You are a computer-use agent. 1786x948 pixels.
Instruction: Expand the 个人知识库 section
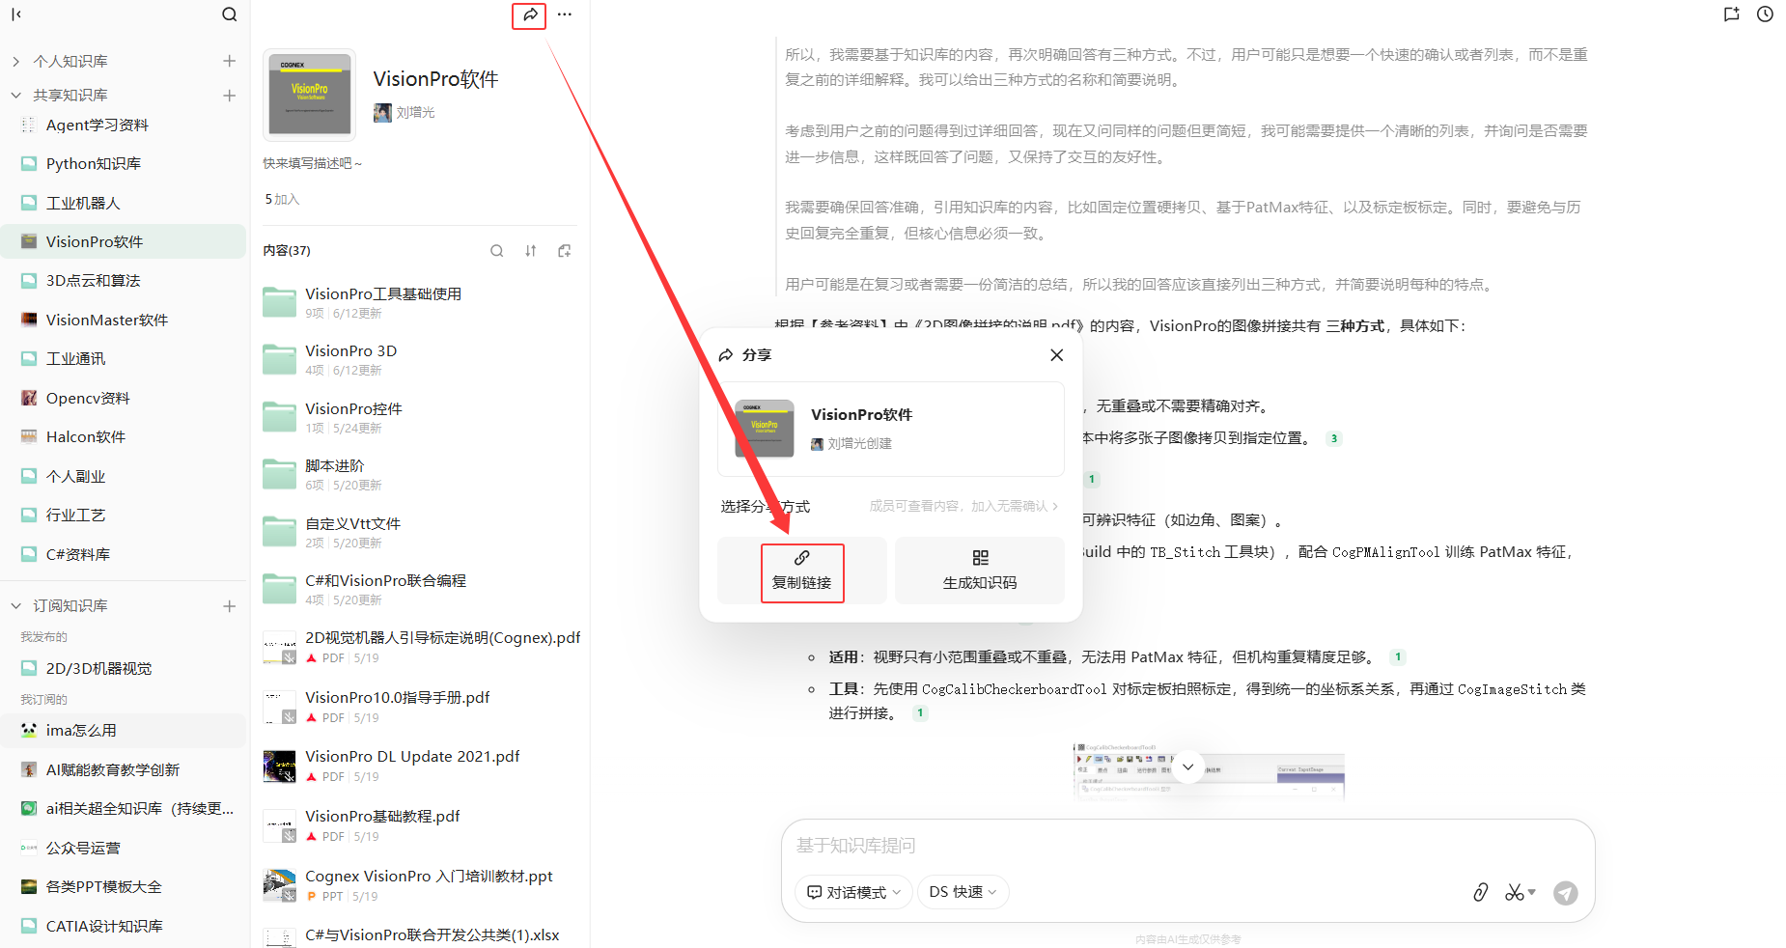15,61
